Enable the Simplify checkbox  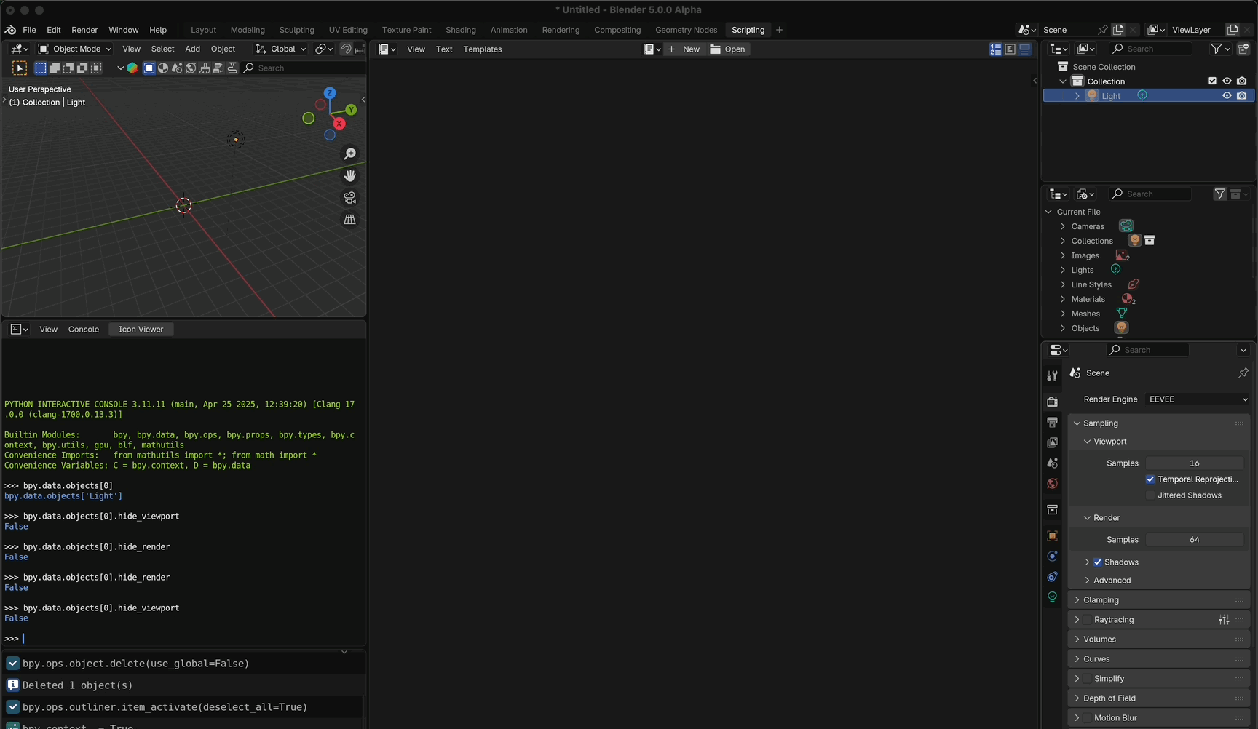(1088, 679)
